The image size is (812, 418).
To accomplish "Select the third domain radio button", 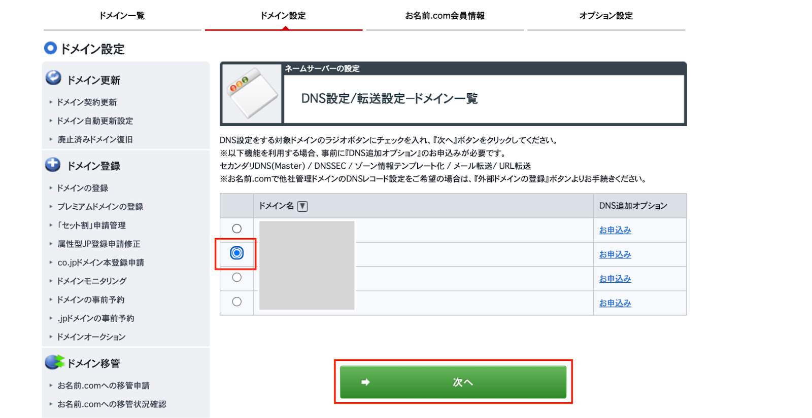I will coord(237,277).
